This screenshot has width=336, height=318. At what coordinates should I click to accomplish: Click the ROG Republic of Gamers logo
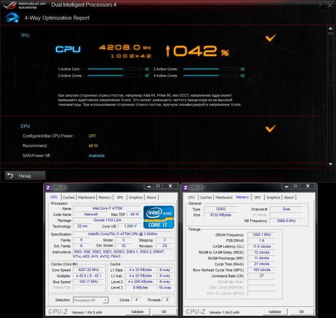point(24,6)
